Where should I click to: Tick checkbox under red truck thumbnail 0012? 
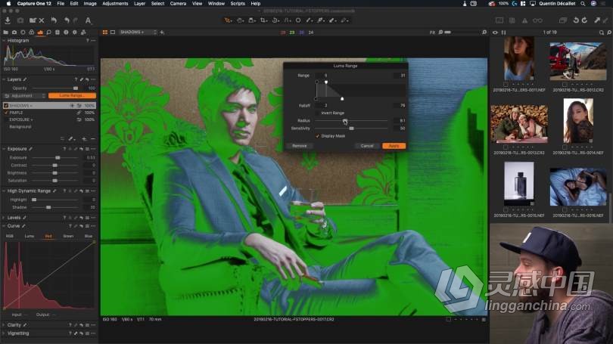pos(565,85)
